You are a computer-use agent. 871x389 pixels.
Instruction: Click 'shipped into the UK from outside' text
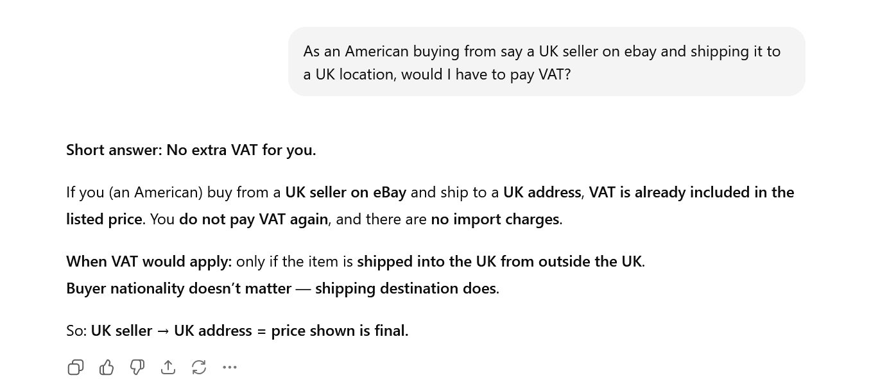(500, 261)
